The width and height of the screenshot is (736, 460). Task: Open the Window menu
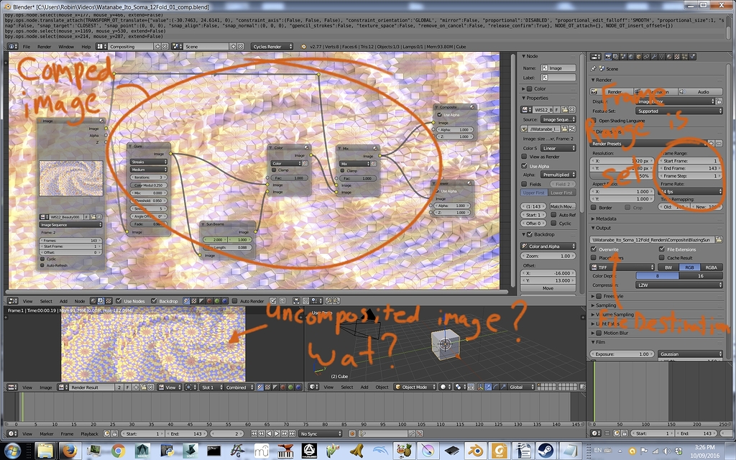click(65, 47)
